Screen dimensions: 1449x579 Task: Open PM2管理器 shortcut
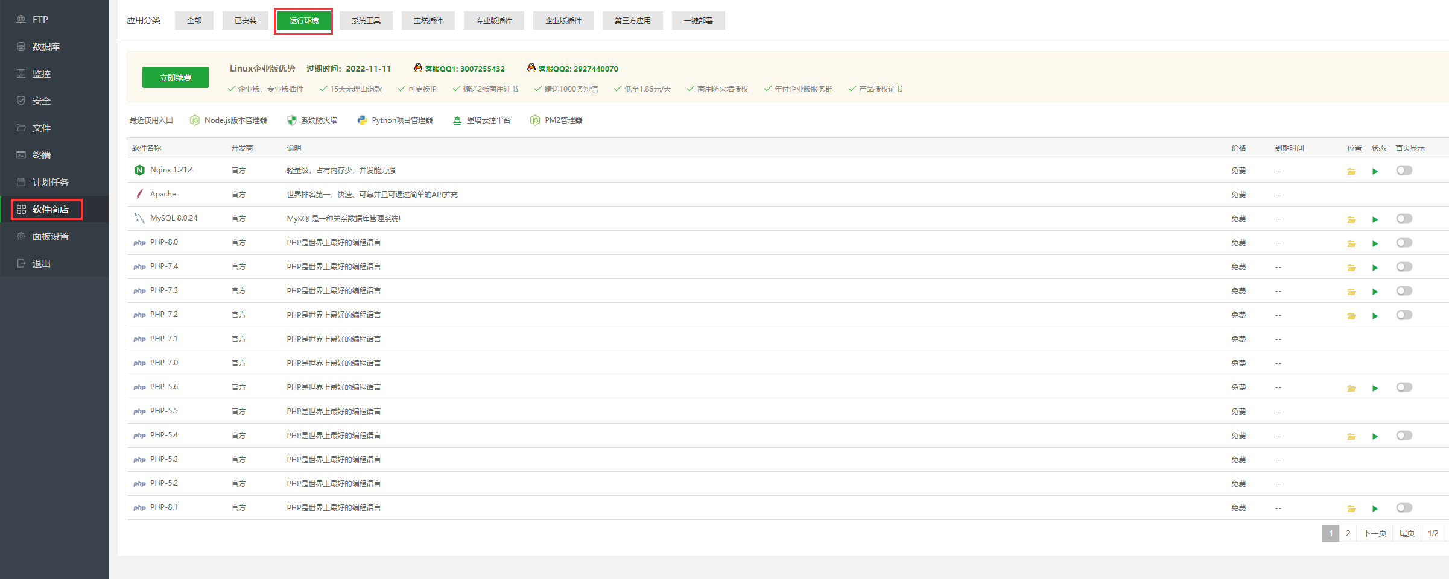(556, 120)
